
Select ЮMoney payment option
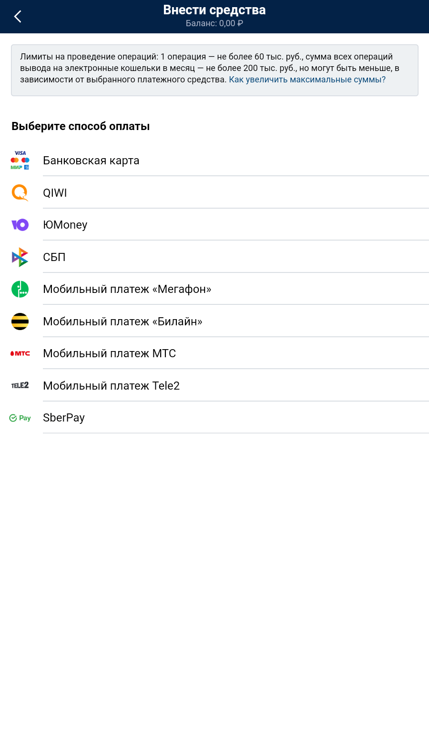65,225
